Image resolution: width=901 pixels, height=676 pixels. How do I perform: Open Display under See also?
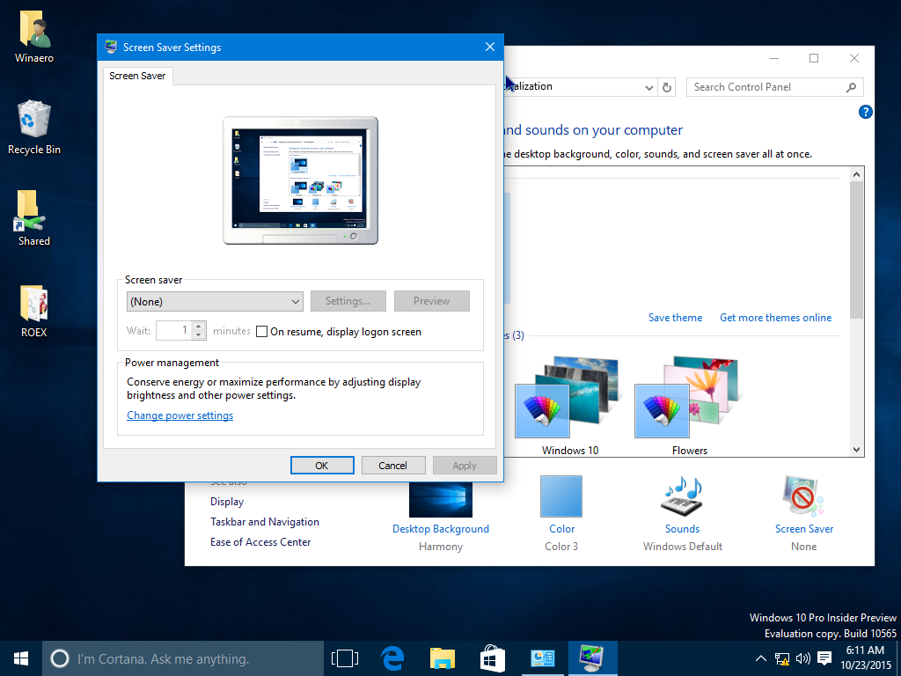(x=227, y=502)
